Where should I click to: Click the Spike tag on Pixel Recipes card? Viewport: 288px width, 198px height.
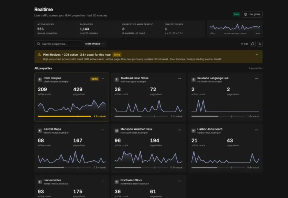[94, 79]
